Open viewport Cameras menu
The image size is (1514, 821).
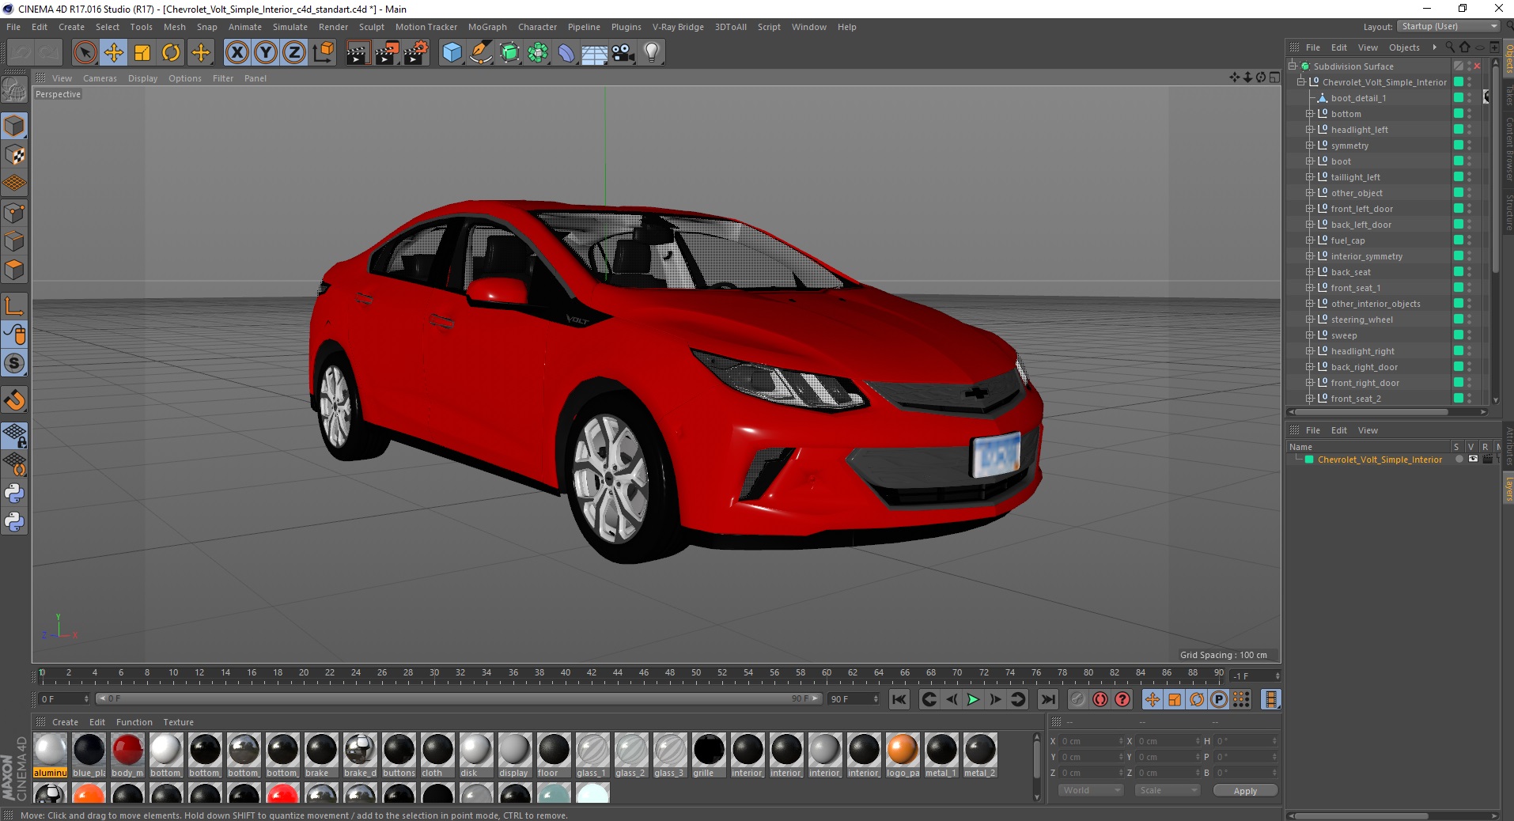pos(100,78)
